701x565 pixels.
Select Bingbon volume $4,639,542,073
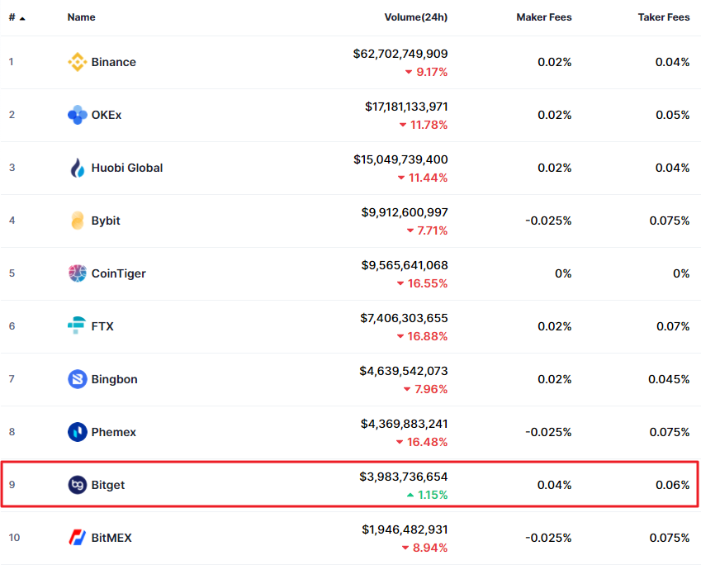pos(404,371)
